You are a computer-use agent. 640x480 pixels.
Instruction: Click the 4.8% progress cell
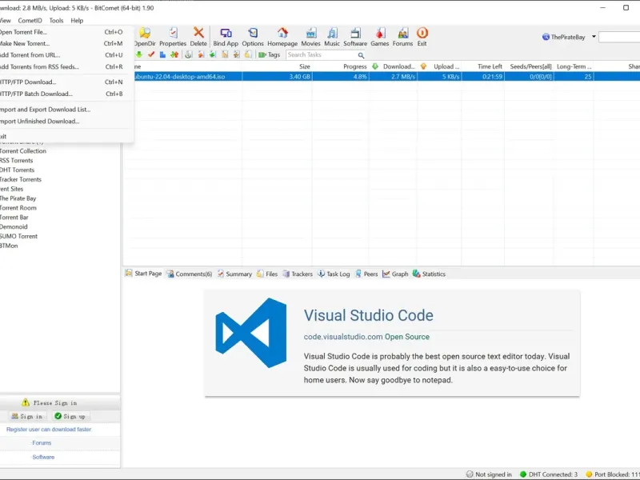click(x=360, y=77)
